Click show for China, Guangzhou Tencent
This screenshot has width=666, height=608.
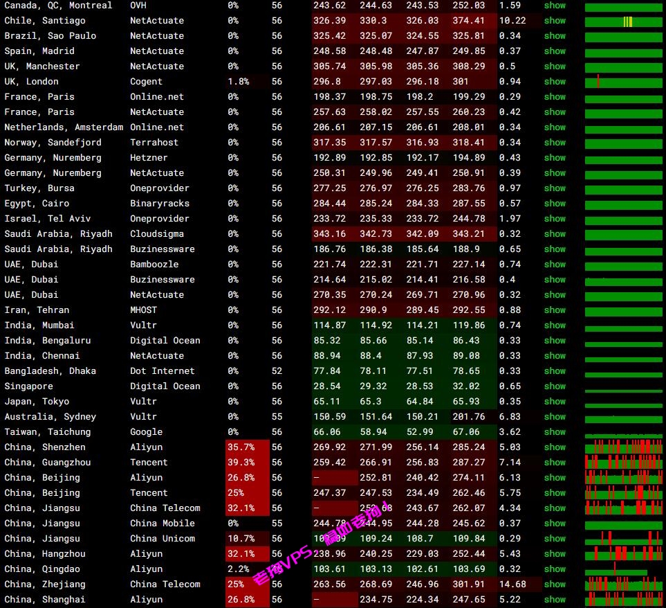[555, 462]
